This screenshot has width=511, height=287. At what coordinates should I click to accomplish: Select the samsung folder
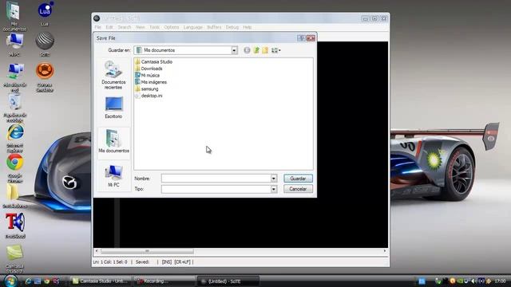pos(147,88)
